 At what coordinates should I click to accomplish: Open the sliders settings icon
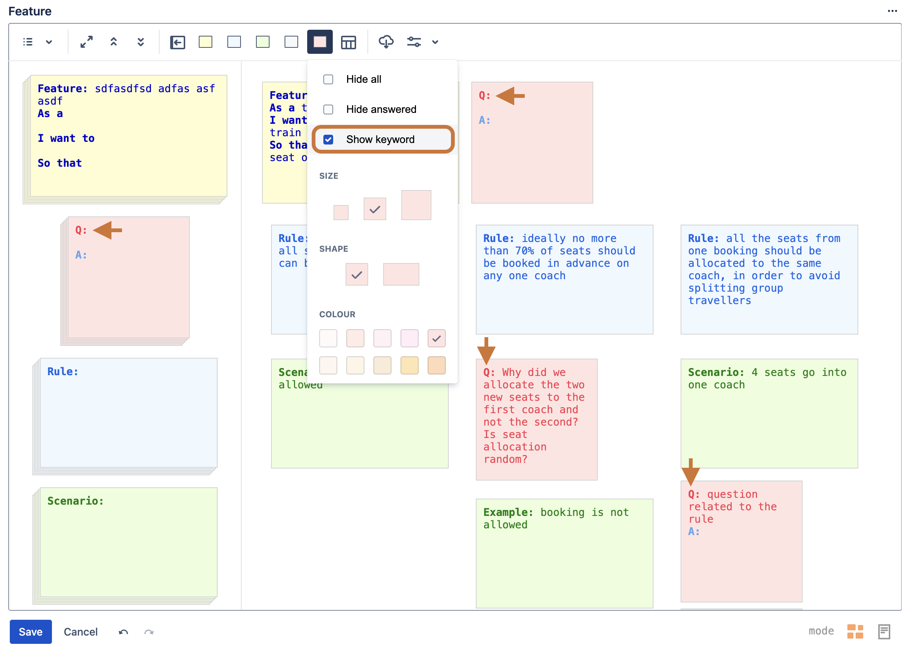[x=414, y=42]
